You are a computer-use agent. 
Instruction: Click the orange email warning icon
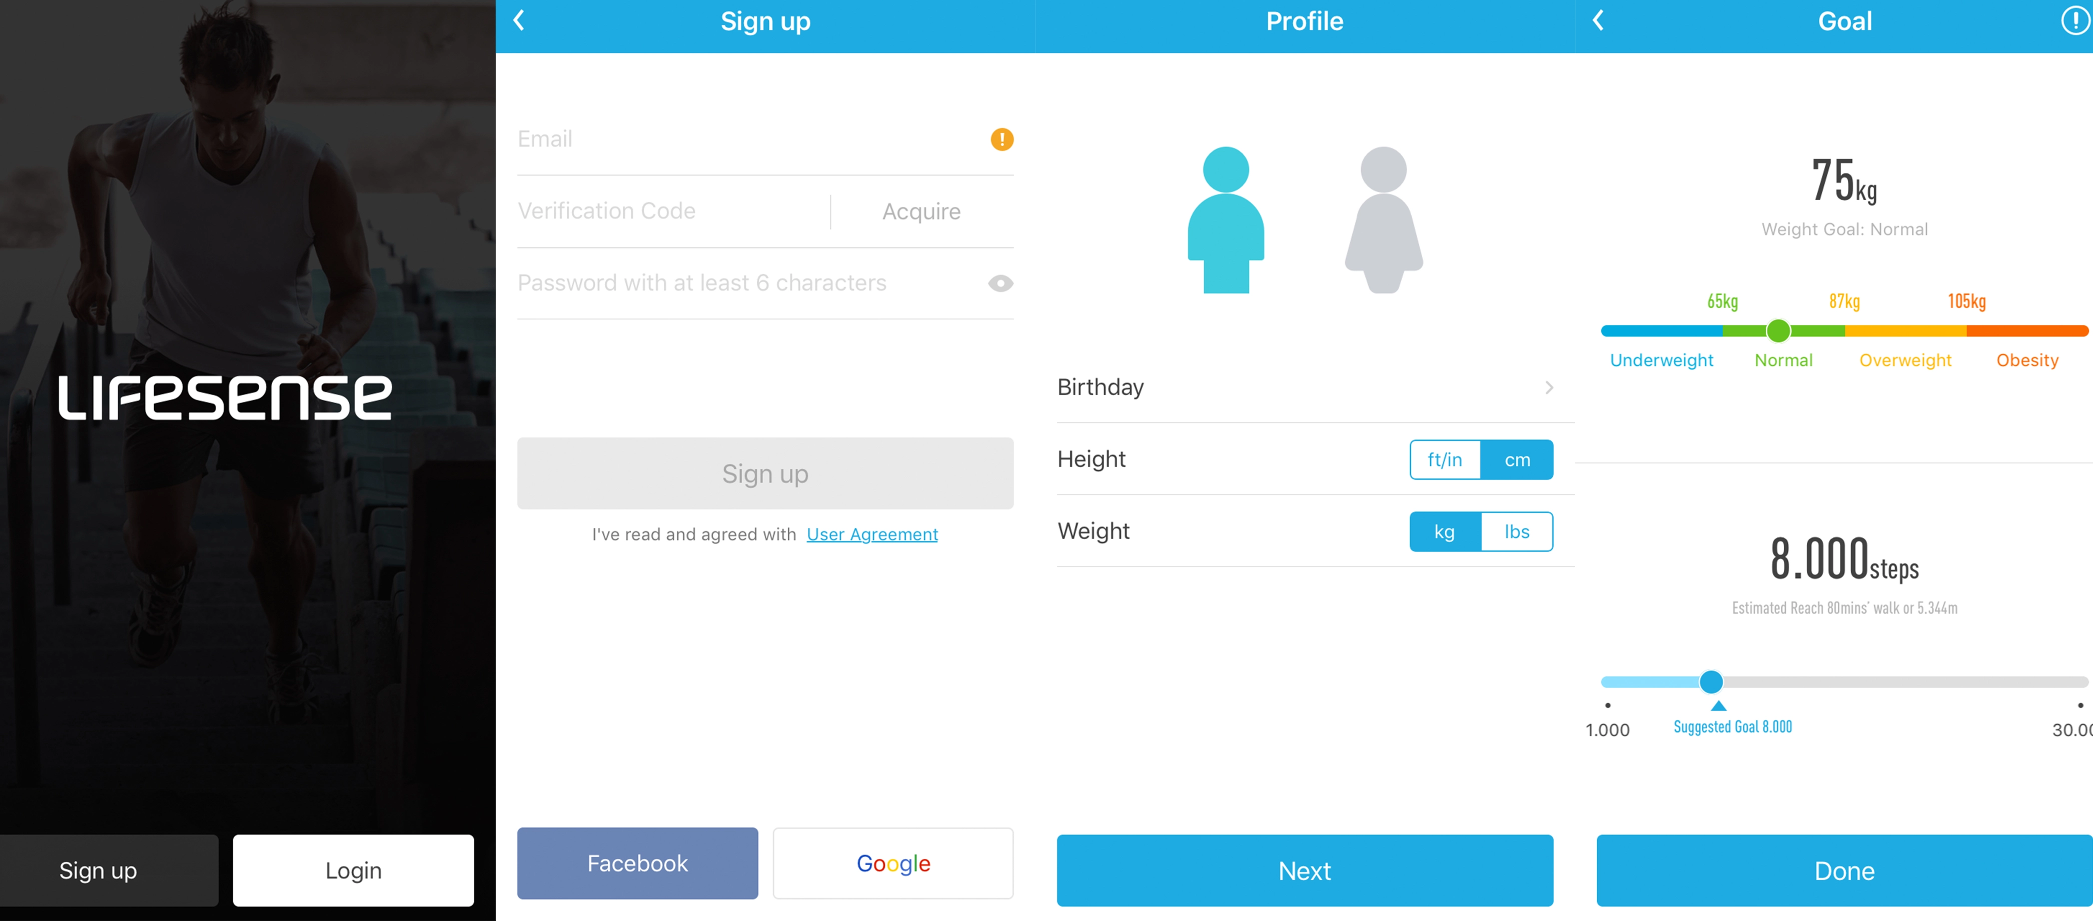click(1001, 139)
